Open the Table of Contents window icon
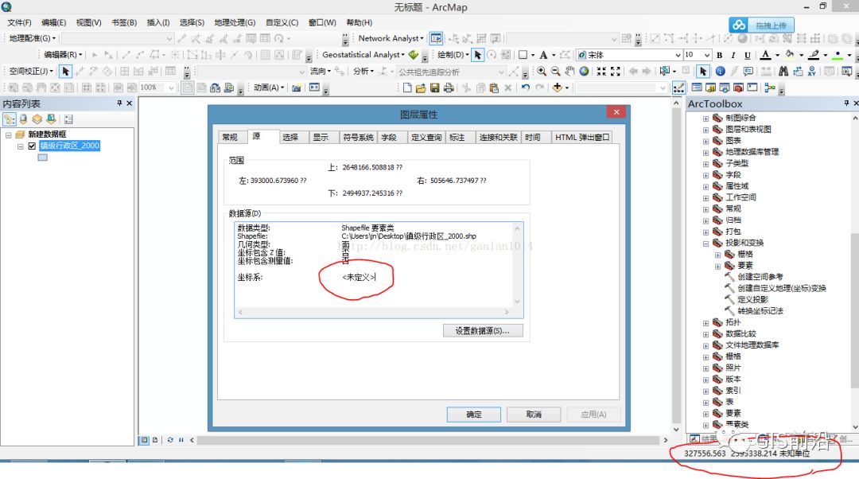Image resolution: width=859 pixels, height=479 pixels. 697,88
